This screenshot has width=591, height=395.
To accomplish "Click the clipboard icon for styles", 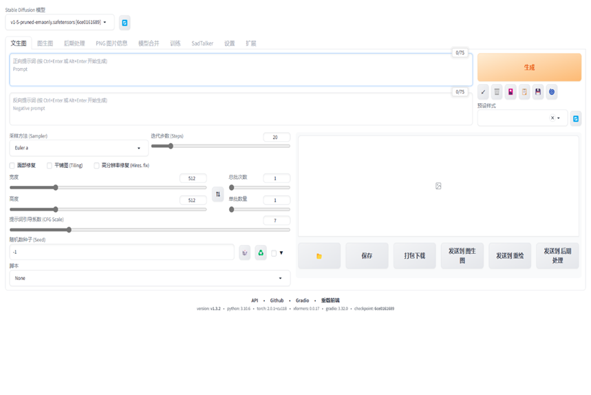I will click(524, 92).
